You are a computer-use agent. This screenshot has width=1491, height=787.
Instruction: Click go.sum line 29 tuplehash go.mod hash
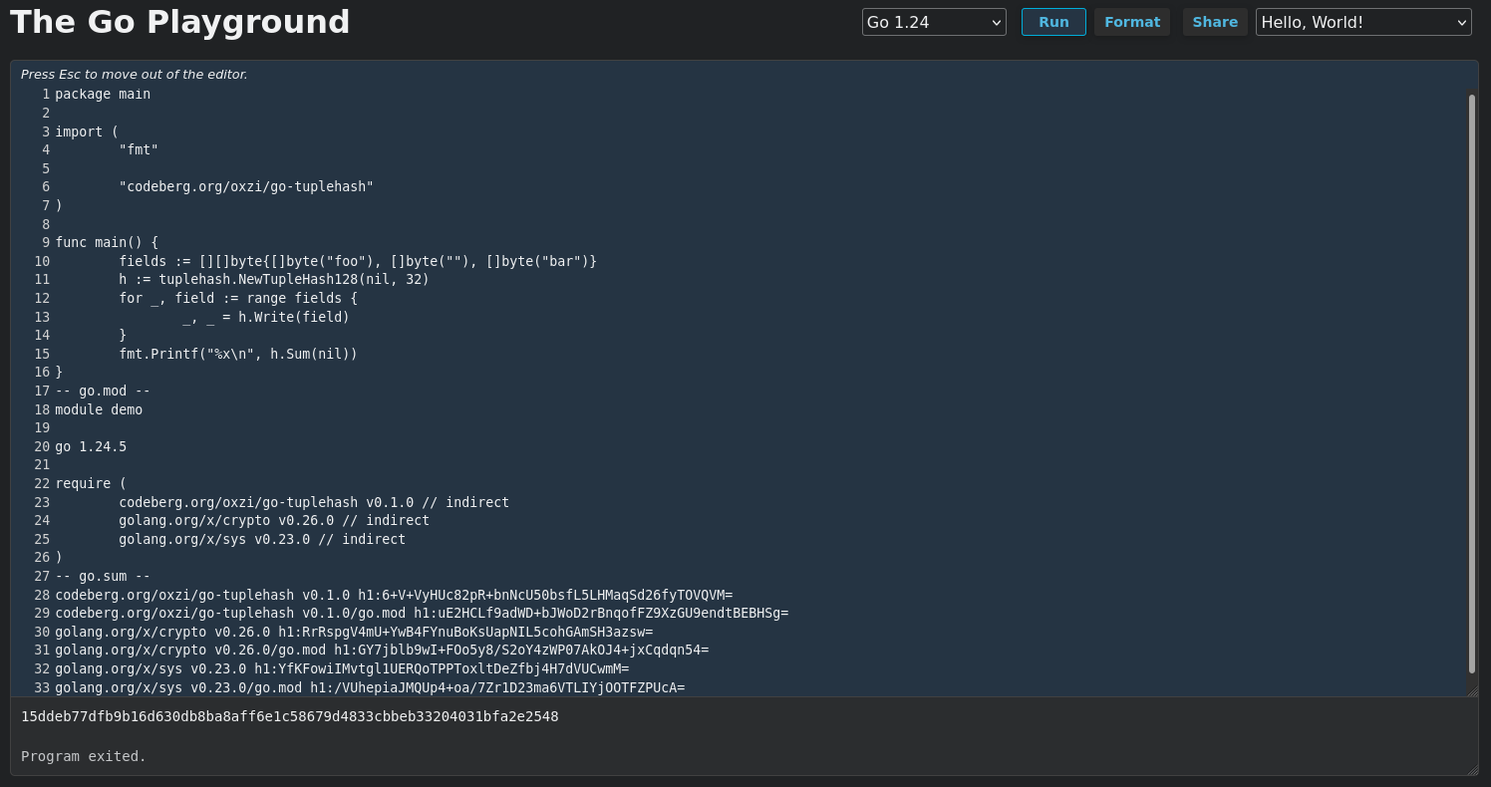422,613
